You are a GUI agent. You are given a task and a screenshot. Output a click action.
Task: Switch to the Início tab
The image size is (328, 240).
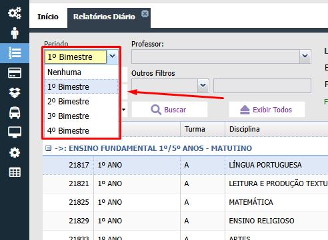pos(48,17)
